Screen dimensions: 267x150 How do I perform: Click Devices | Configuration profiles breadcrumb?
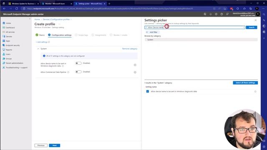point(56,20)
